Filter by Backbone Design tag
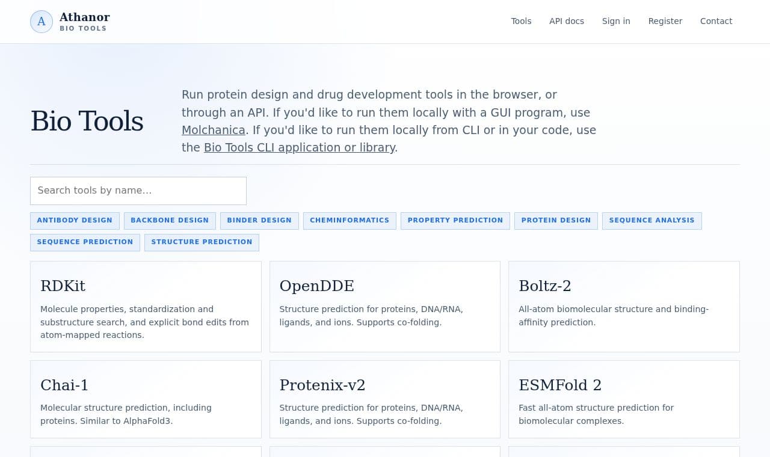770x457 pixels. tap(170, 221)
